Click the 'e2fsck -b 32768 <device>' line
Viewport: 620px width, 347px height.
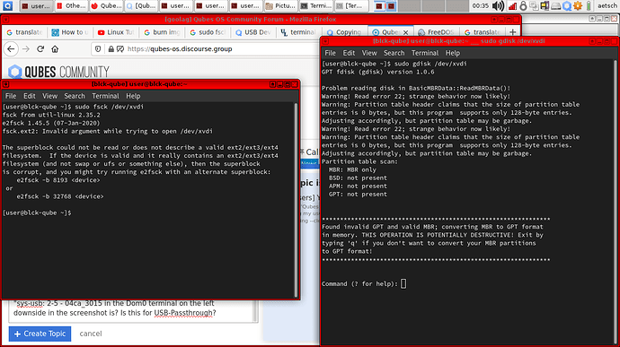click(60, 196)
